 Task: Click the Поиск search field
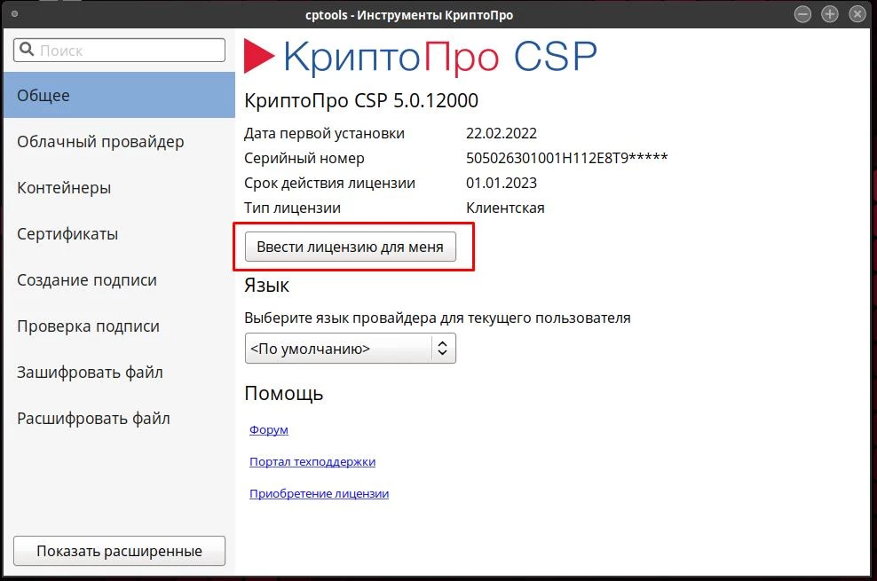coord(129,51)
